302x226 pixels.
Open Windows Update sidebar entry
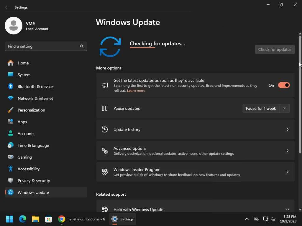point(46,192)
